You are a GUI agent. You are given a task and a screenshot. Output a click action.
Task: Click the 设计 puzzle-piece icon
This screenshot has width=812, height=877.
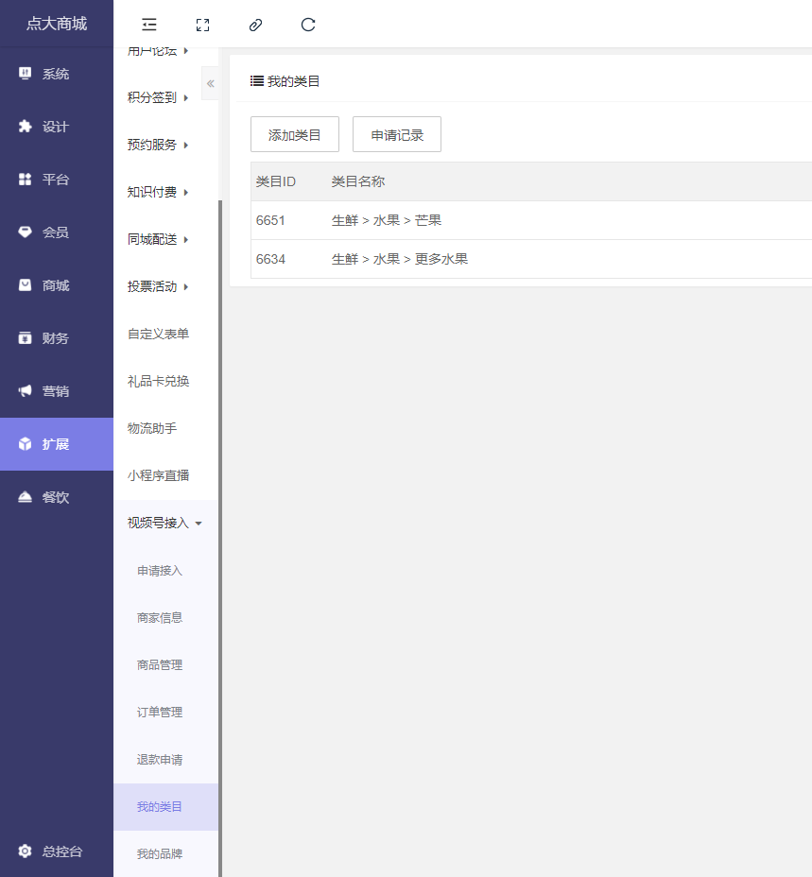point(25,127)
